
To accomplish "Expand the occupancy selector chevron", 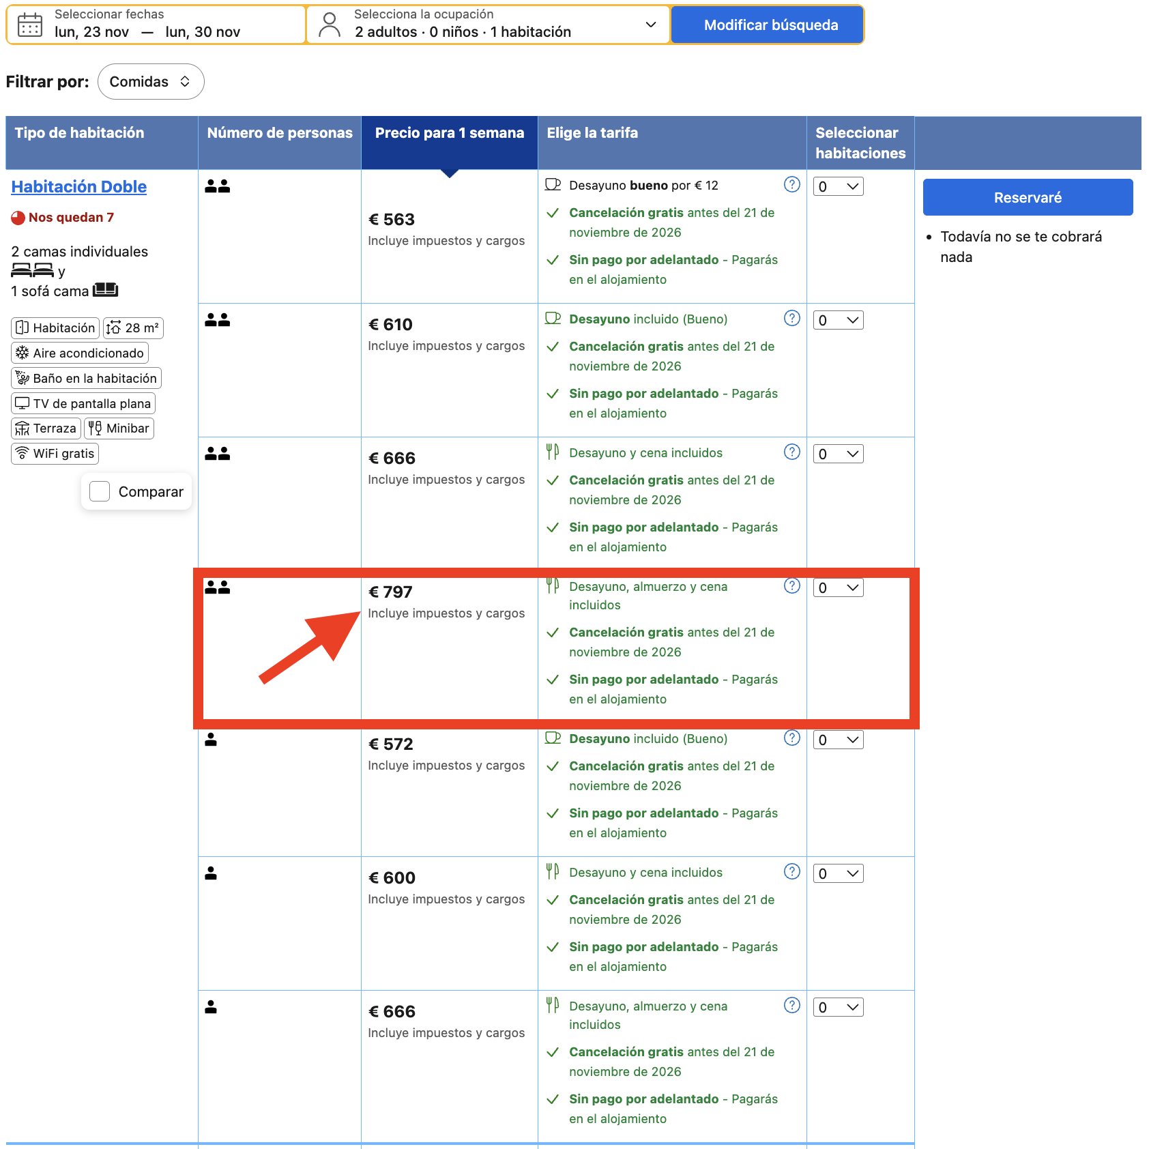I will tap(651, 25).
